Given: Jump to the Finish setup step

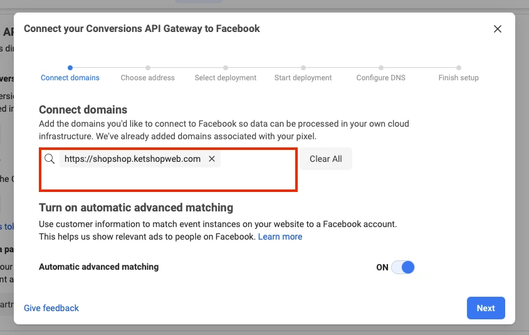Looking at the screenshot, I should click(x=459, y=78).
